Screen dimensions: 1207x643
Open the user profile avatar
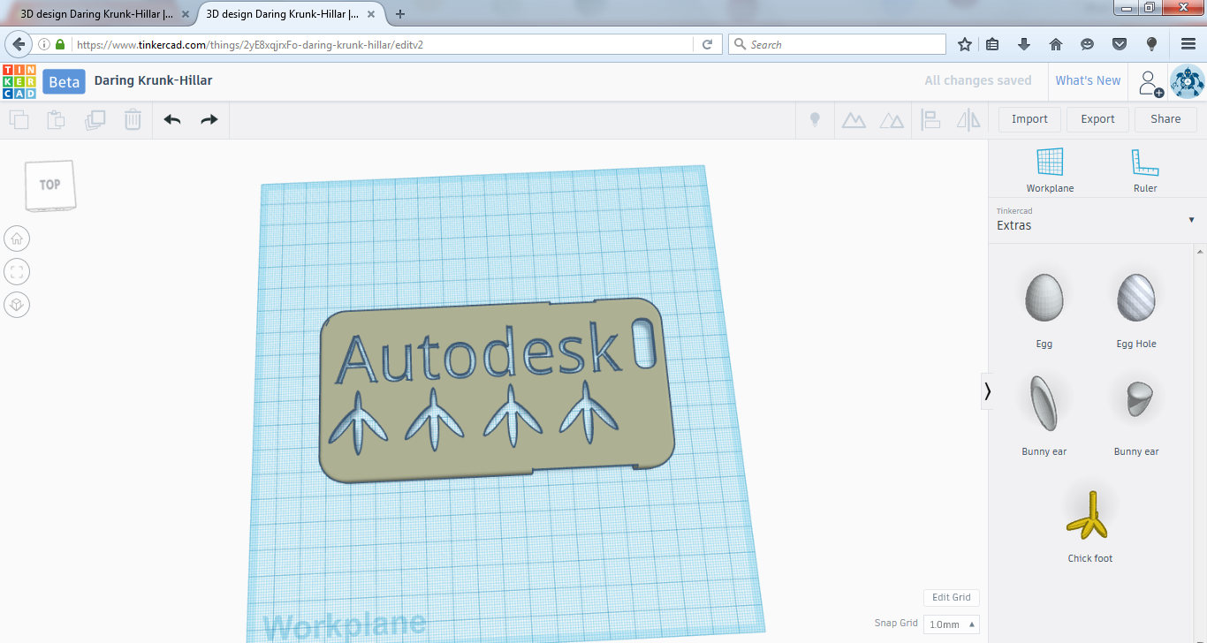click(1188, 81)
